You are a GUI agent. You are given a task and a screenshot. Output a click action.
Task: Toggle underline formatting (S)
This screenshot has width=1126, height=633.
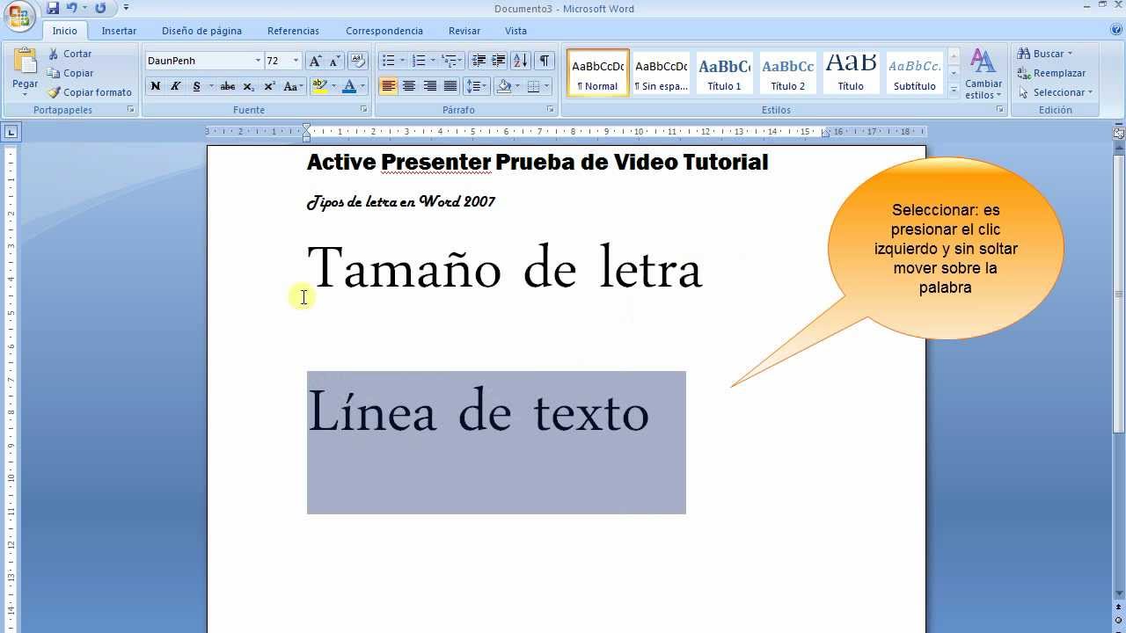tap(196, 86)
